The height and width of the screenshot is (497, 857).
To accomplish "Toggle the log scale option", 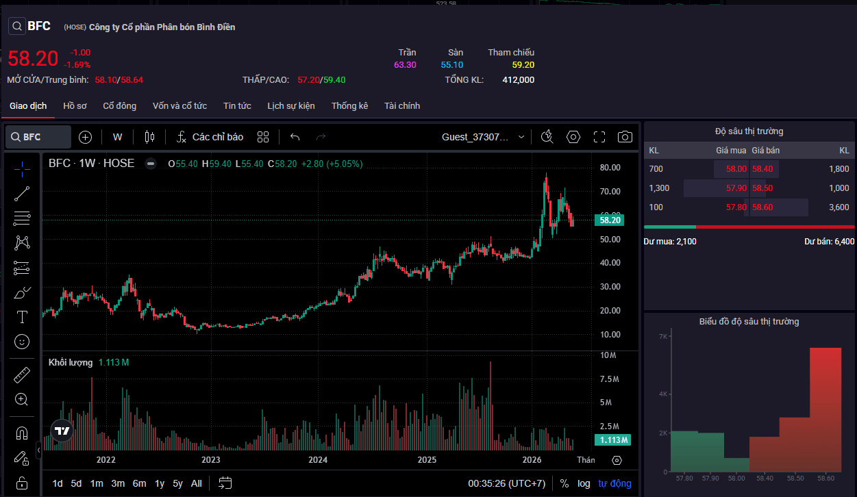I will click(584, 483).
